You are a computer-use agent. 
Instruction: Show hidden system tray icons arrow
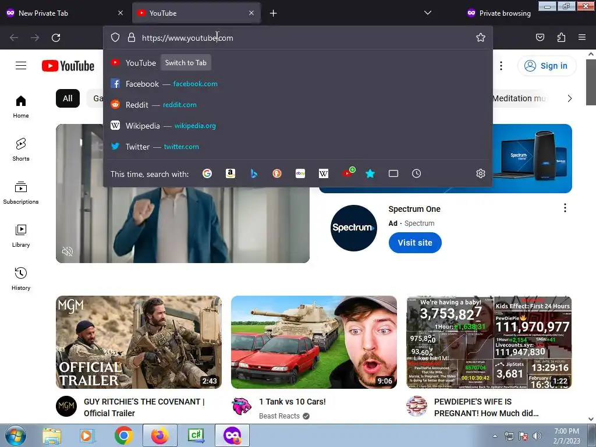[495, 436]
